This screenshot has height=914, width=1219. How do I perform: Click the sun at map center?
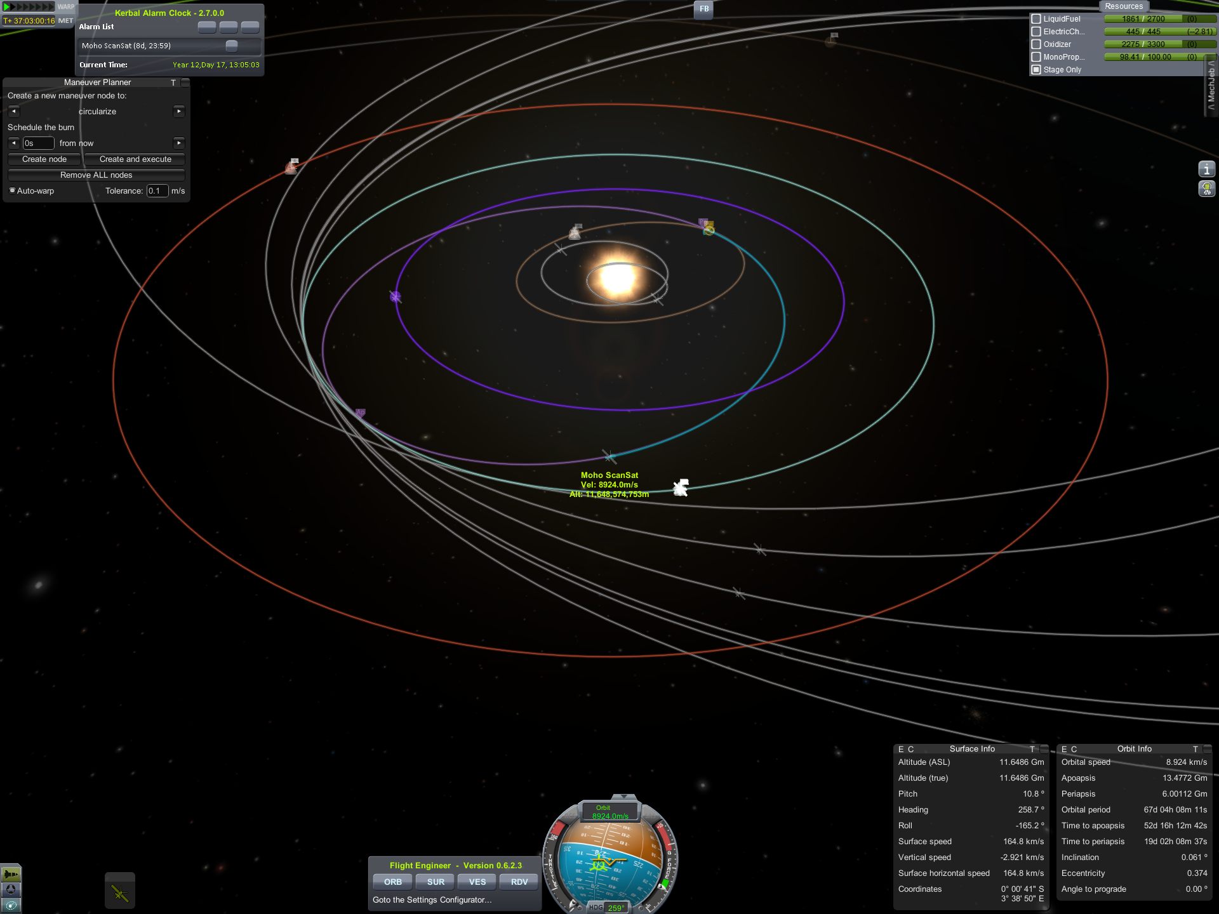[x=617, y=277]
